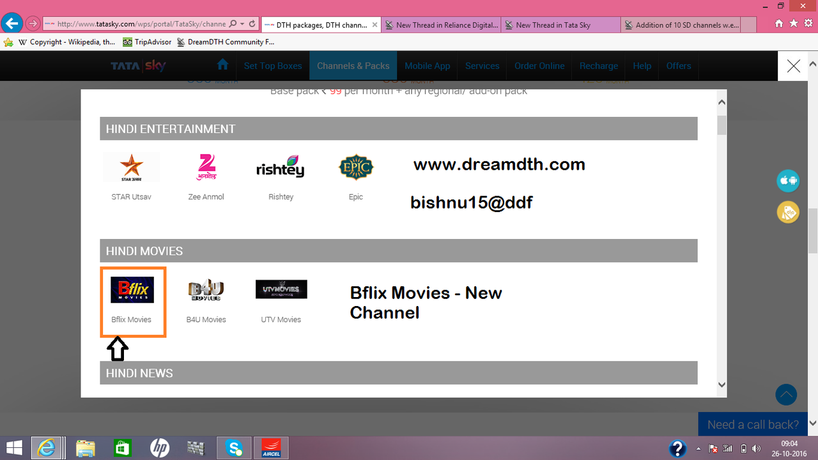Switch to New Thread in Tata Sky tab

coord(560,25)
